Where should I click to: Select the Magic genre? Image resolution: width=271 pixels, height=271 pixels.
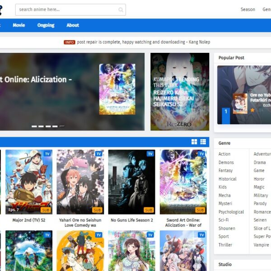[x=259, y=187]
